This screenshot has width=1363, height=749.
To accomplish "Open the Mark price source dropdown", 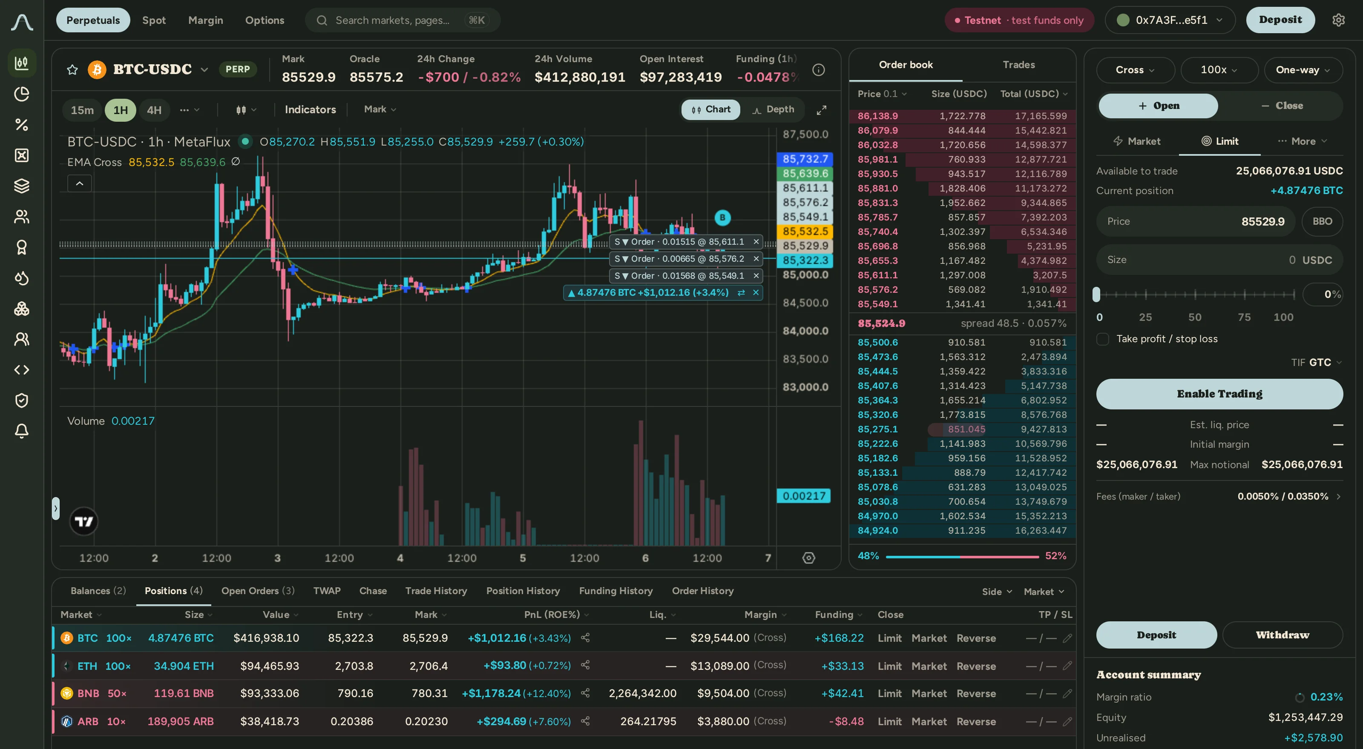I will (380, 109).
